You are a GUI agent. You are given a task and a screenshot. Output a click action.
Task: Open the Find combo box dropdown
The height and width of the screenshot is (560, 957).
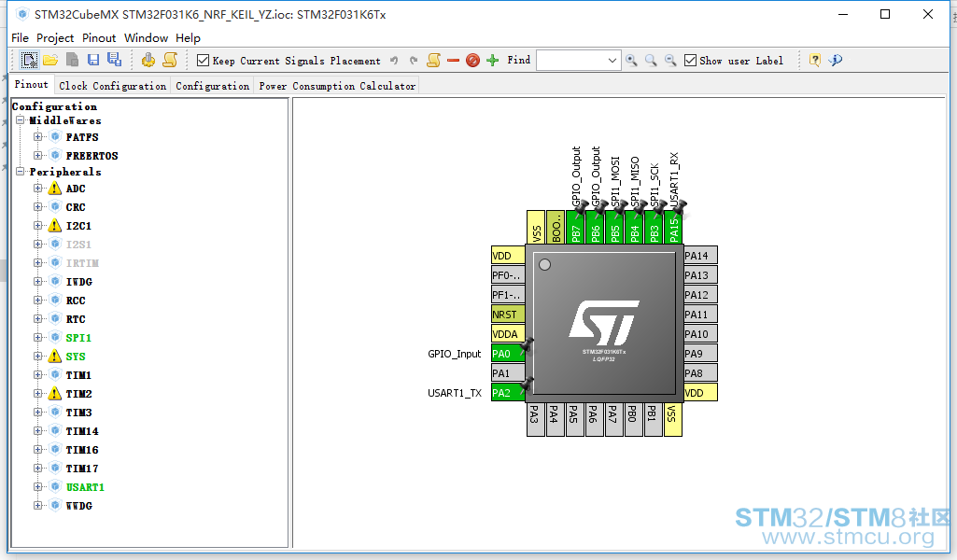(x=612, y=61)
